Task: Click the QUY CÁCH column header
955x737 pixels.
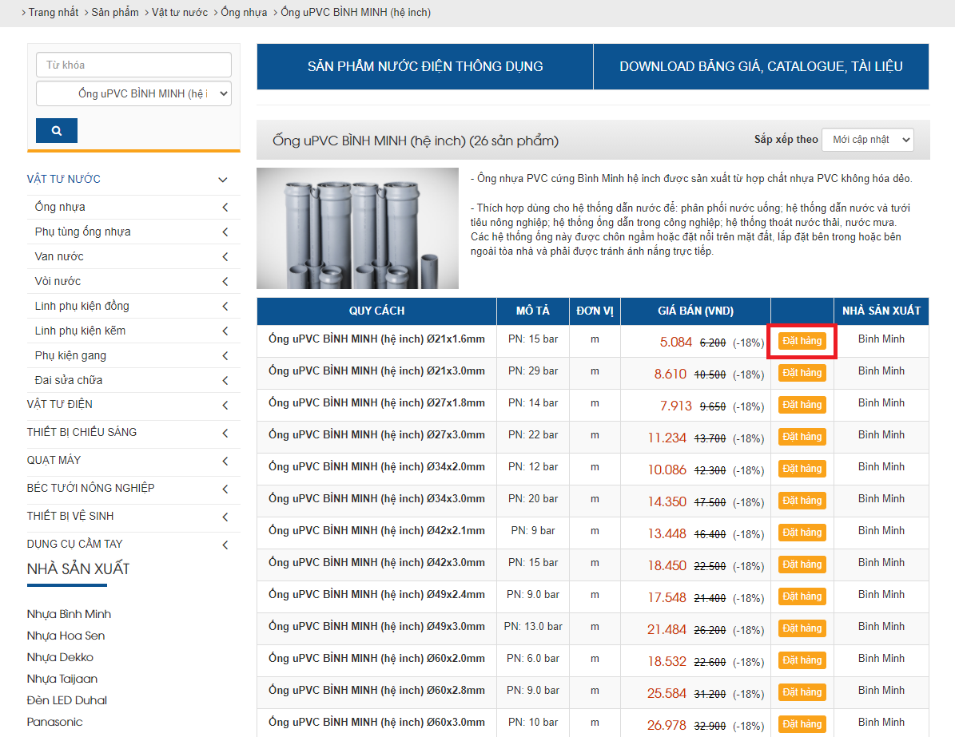Action: [x=376, y=311]
